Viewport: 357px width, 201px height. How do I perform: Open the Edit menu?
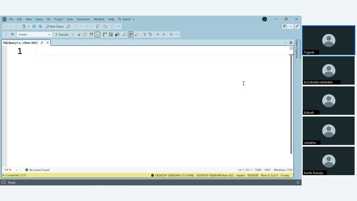tap(19, 19)
